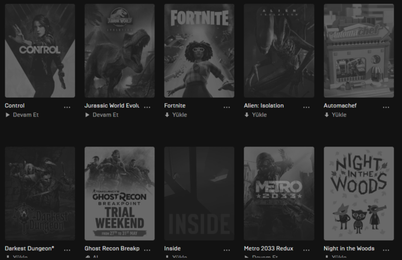The height and width of the screenshot is (260, 402).
Task: Click the Fortnite title text
Action: tap(175, 106)
